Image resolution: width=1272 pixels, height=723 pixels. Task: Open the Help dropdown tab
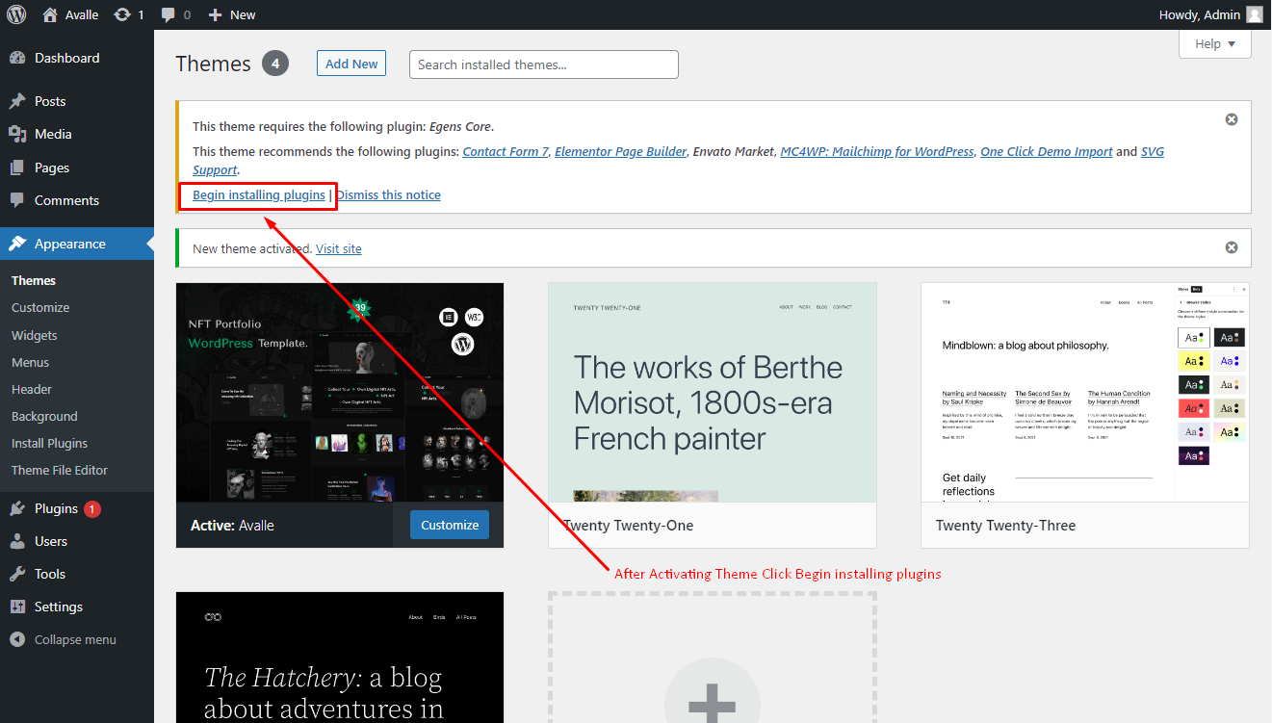1215,43
